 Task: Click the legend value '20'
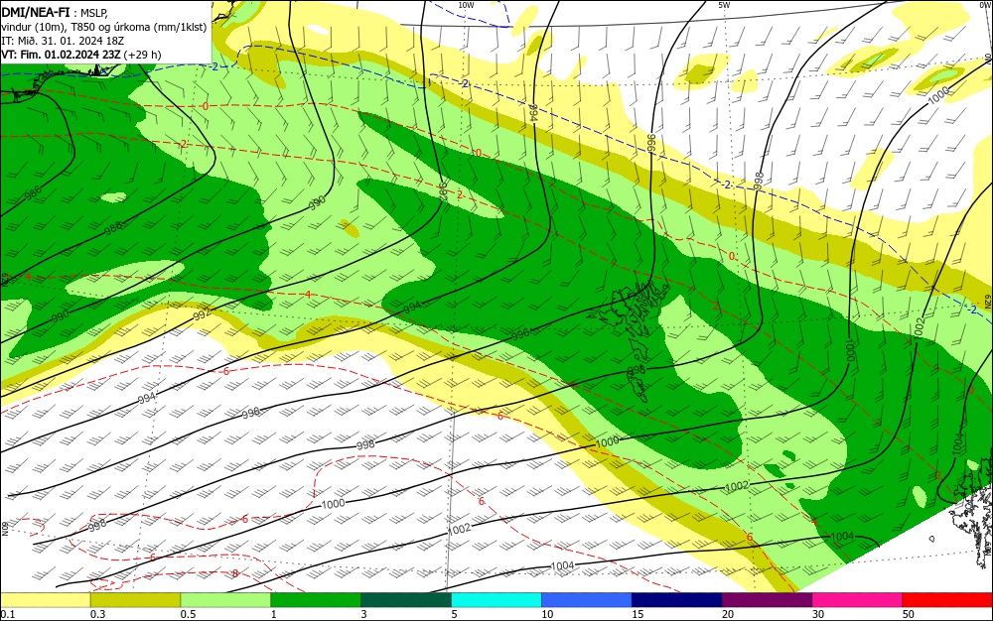[728, 614]
